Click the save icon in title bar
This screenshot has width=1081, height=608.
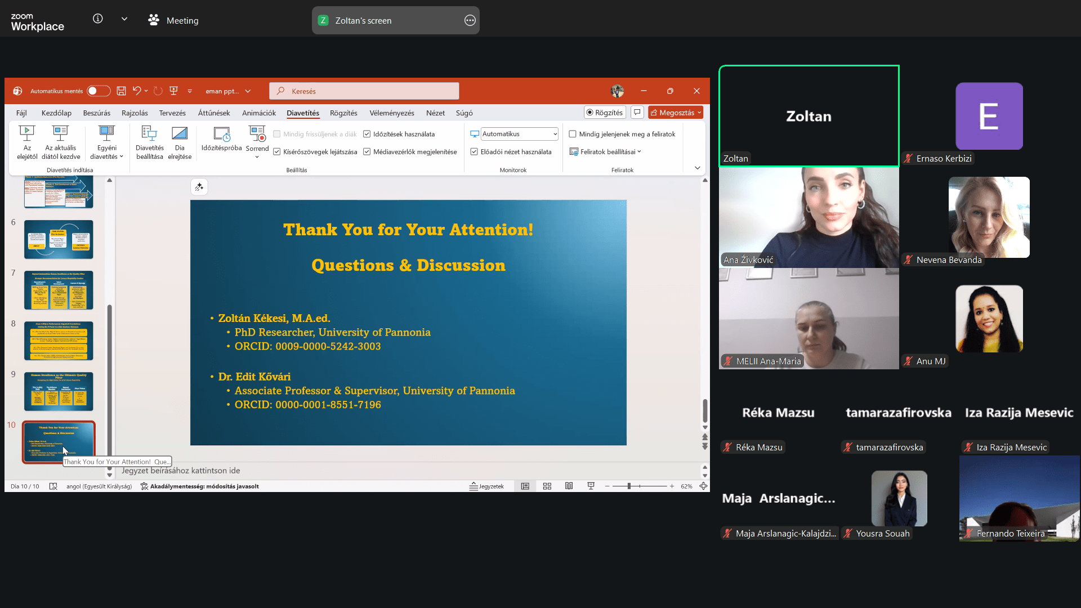pos(121,91)
